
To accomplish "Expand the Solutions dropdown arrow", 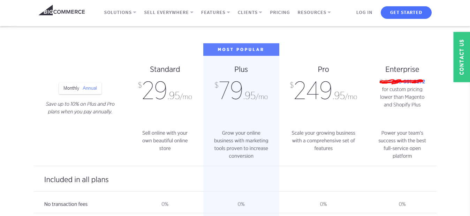I will [x=135, y=13].
